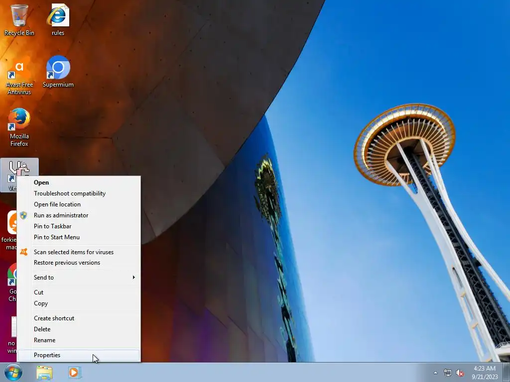Choose Delete from the context menu
510x382 pixels.
79,329
